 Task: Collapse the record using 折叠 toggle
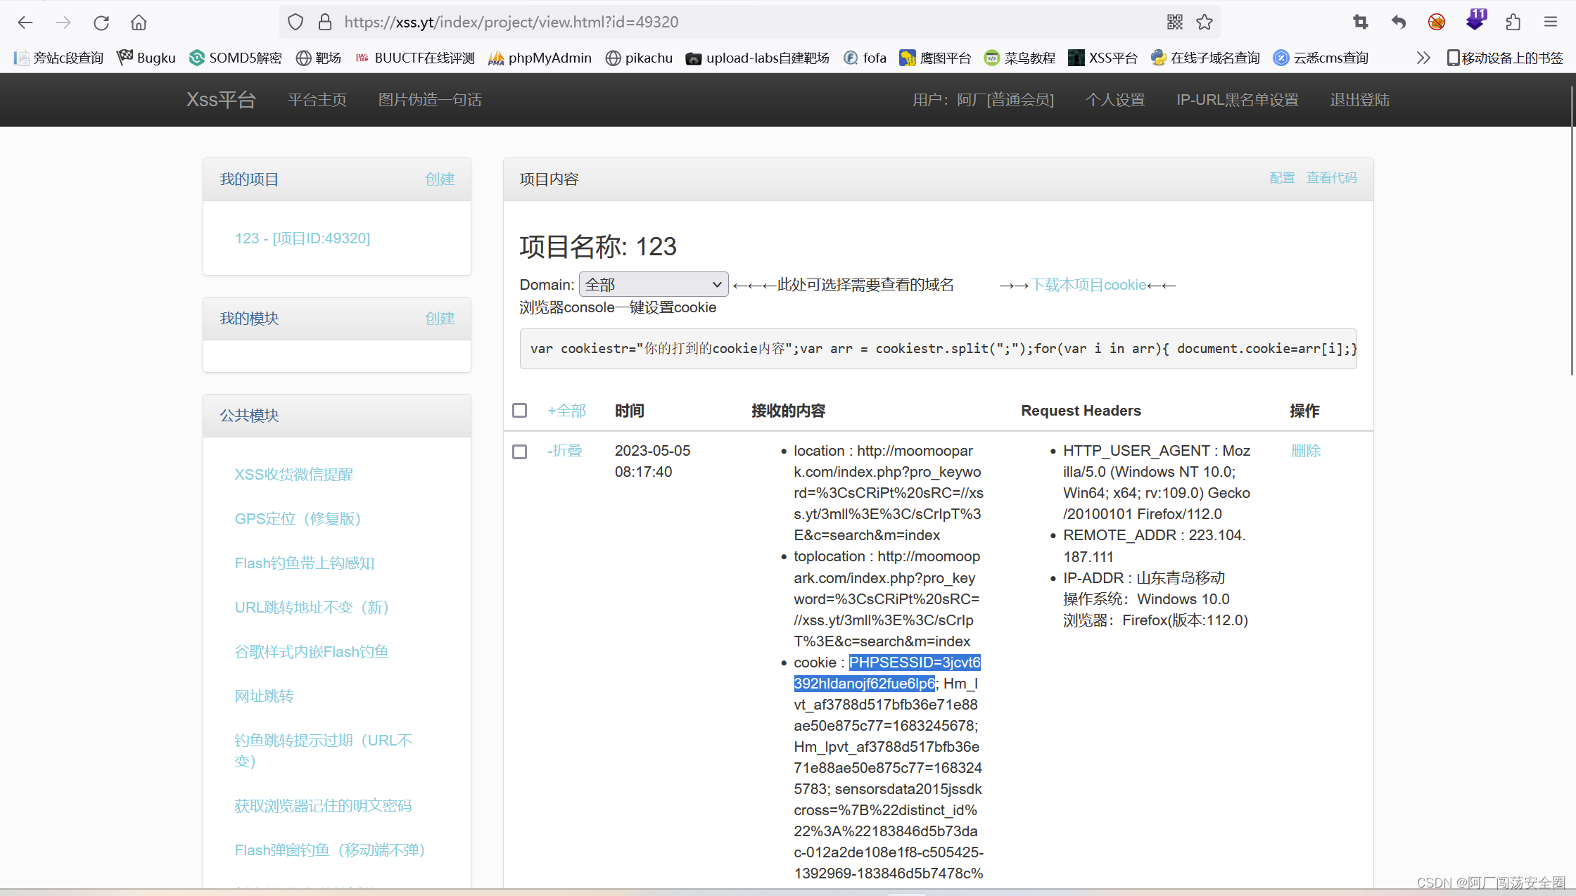565,451
